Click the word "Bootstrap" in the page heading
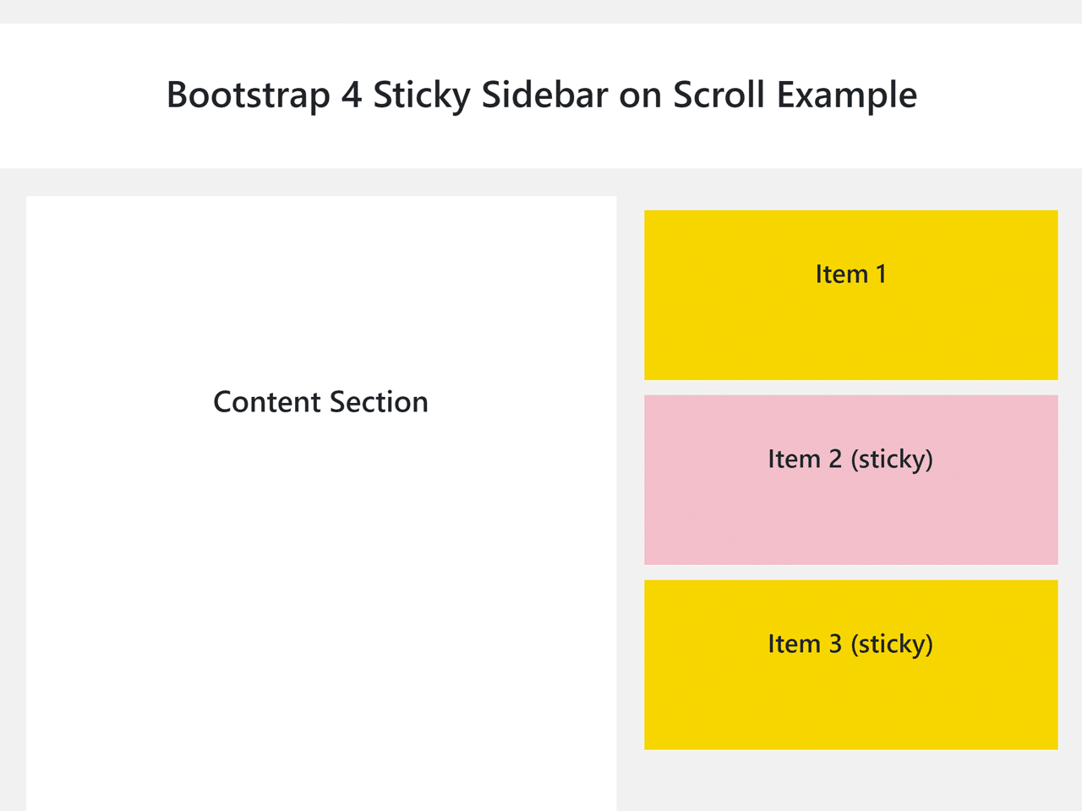 pos(248,95)
